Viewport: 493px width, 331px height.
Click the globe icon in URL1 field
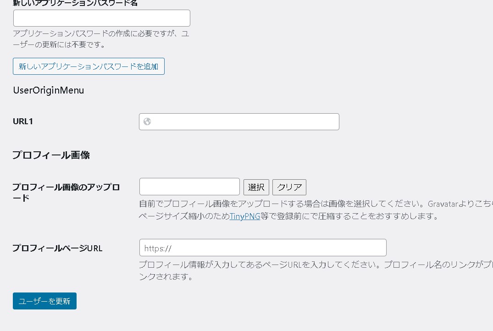tap(147, 121)
